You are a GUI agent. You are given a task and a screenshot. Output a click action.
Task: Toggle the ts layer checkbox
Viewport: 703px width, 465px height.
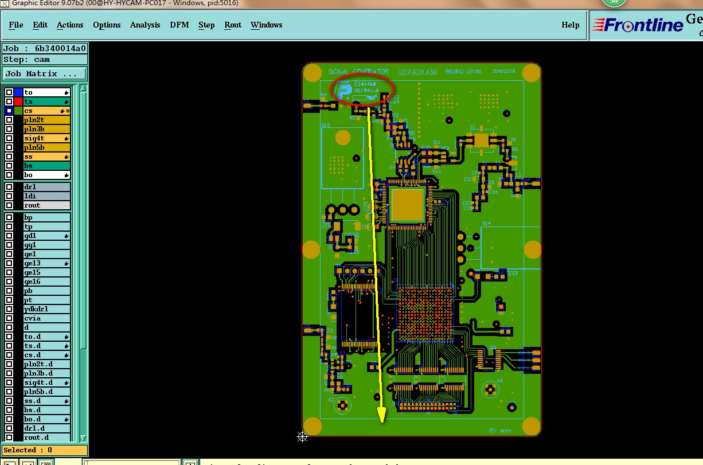[x=9, y=101]
